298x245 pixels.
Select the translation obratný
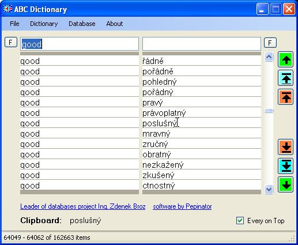(x=202, y=154)
